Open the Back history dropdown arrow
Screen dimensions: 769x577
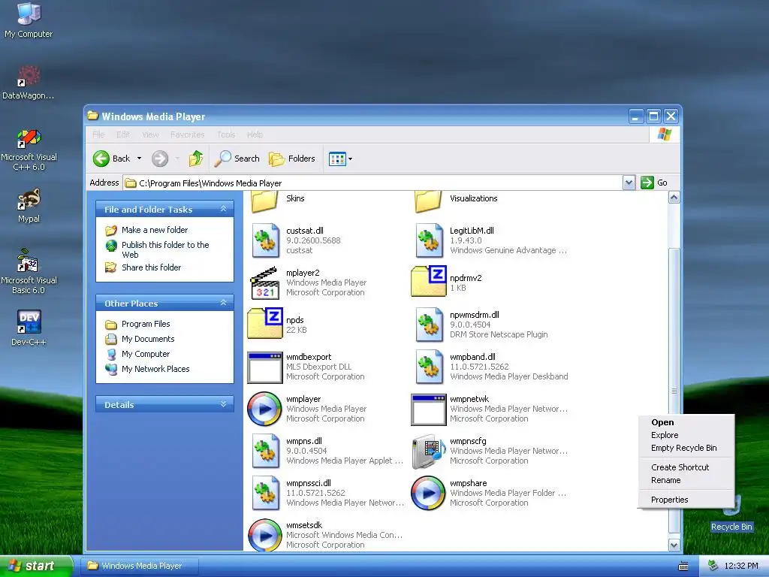139,159
